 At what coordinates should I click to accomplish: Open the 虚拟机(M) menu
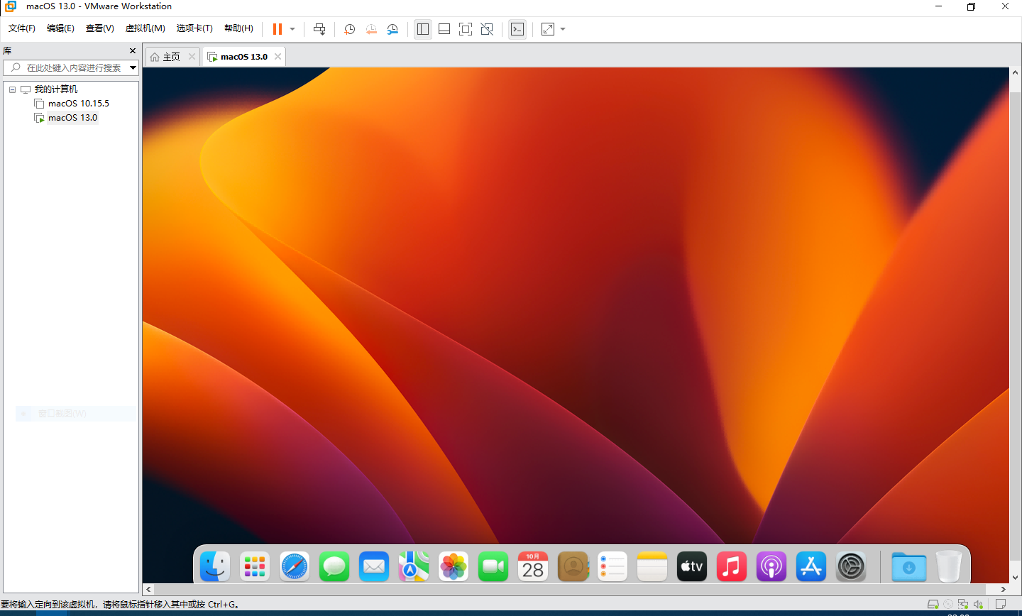click(x=145, y=28)
